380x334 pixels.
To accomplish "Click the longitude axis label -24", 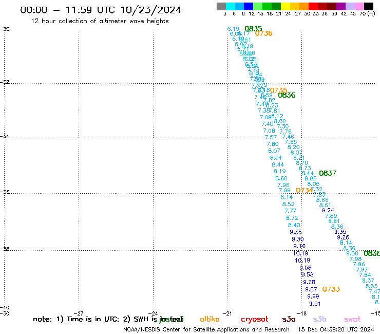I will 154,313.
